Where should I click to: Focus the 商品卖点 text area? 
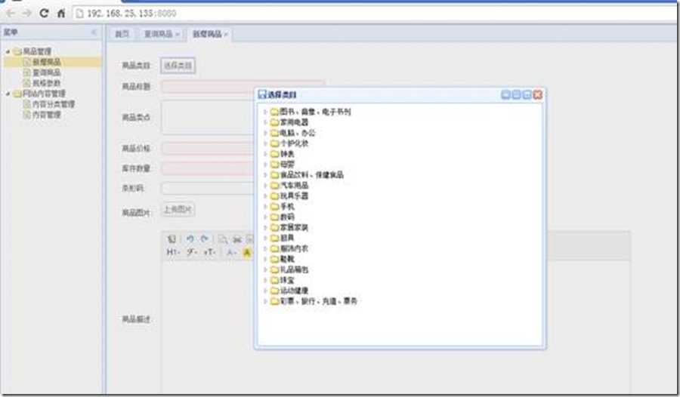[x=209, y=117]
